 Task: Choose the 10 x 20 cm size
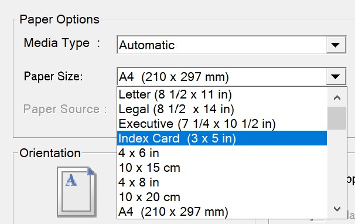point(222,197)
